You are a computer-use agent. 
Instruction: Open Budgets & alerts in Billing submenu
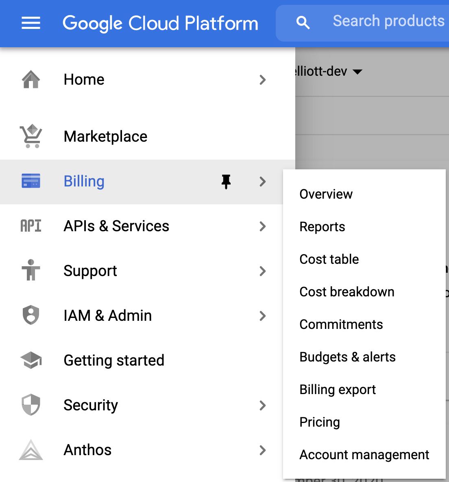tap(347, 357)
